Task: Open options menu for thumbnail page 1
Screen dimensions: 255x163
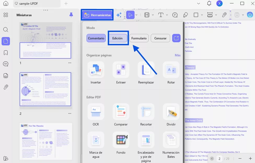Action: point(70,63)
